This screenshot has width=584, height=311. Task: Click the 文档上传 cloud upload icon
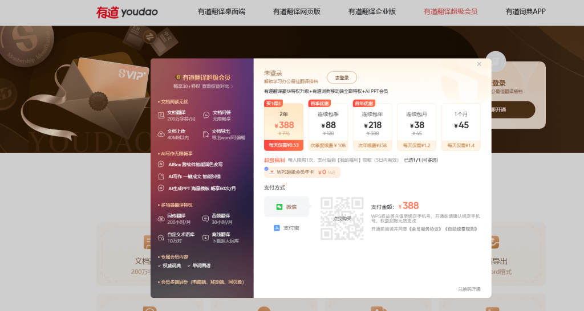coord(161,134)
